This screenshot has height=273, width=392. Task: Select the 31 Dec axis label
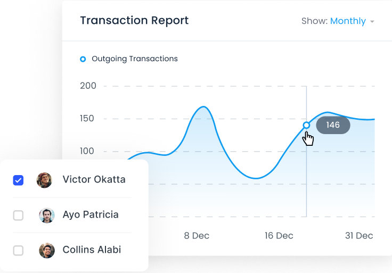[x=359, y=236]
